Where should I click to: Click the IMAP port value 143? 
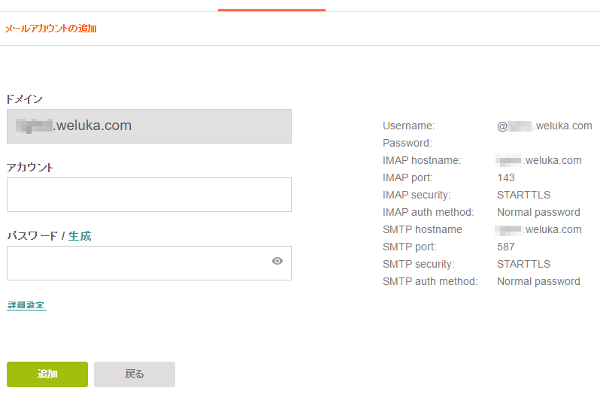pyautogui.click(x=506, y=177)
